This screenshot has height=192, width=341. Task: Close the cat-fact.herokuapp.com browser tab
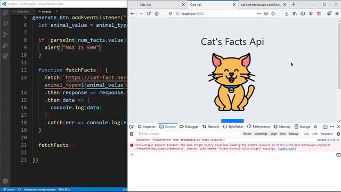click(285, 5)
